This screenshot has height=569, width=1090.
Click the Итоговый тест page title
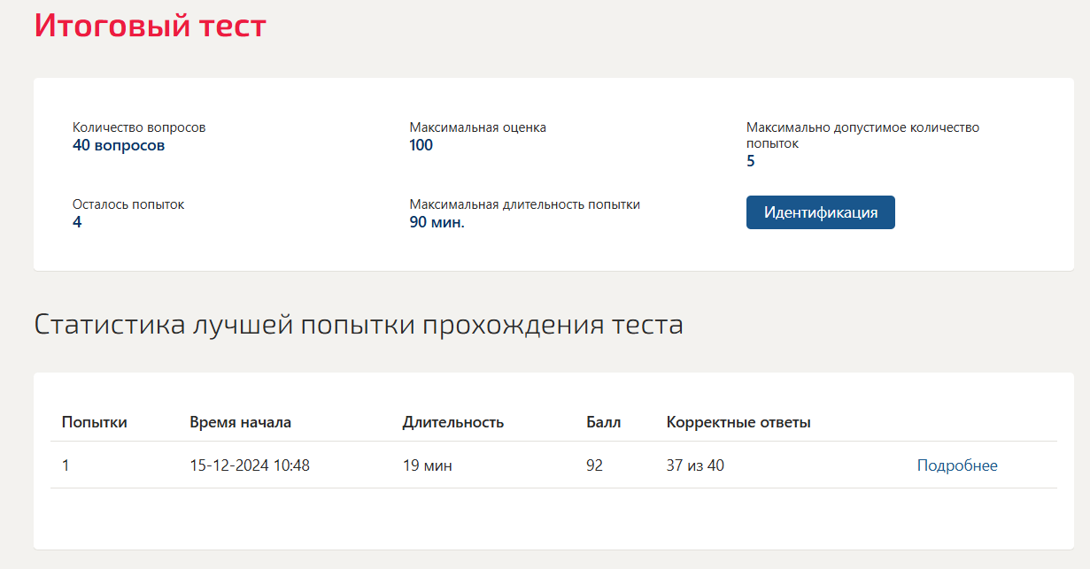(151, 25)
